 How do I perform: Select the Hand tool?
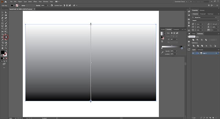2,48
